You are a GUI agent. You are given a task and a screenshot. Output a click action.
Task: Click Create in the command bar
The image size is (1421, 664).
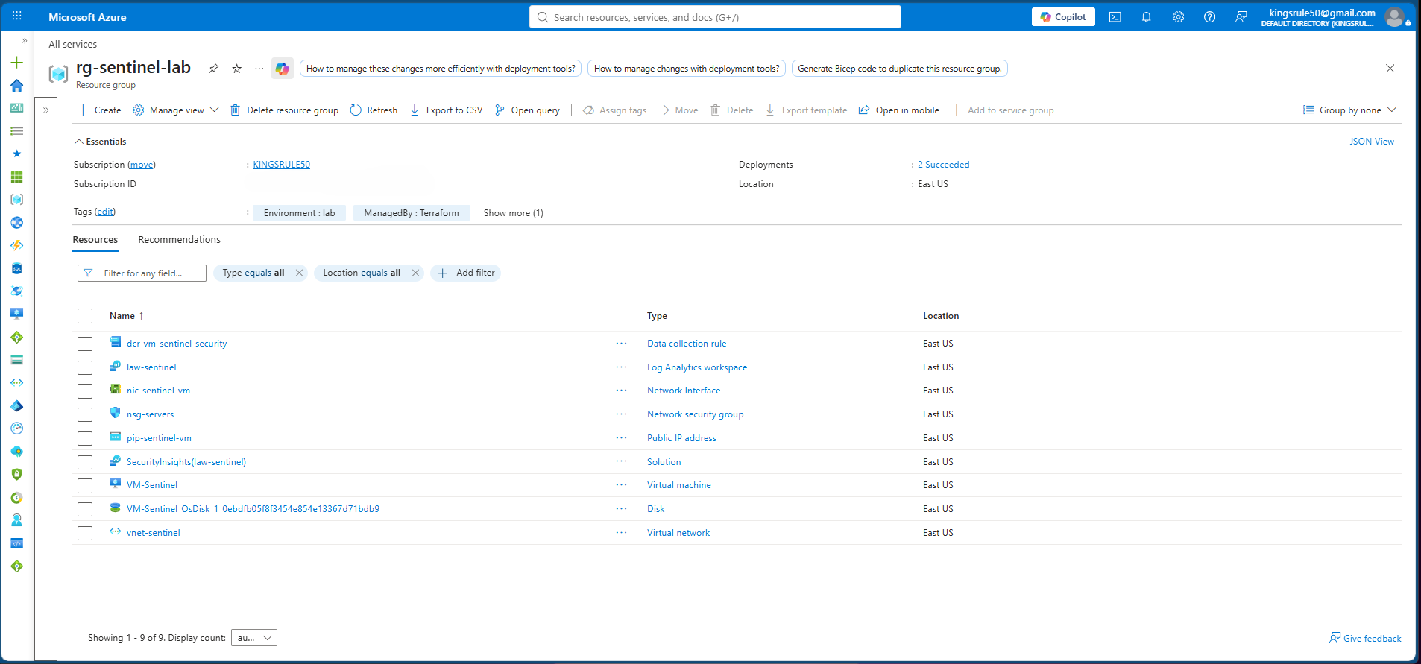pyautogui.click(x=99, y=110)
